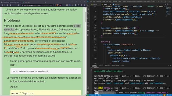Maximize the terminal panel with chevron
The height and width of the screenshot is (96, 172).
(168, 65)
